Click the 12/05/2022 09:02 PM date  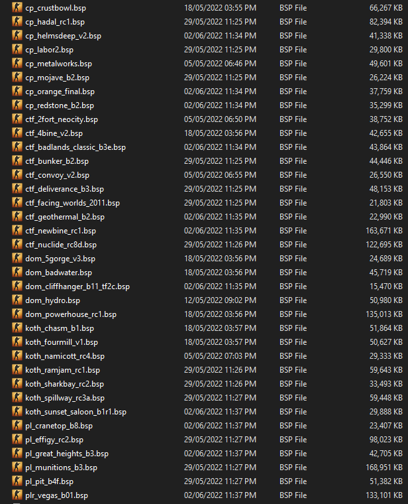220,300
